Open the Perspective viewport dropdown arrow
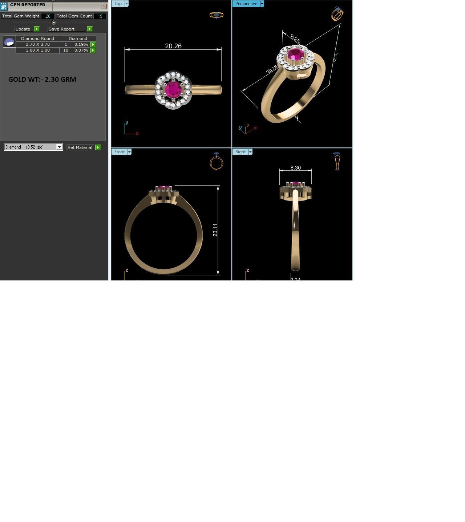Viewport: 465px width, 522px height. click(262, 4)
